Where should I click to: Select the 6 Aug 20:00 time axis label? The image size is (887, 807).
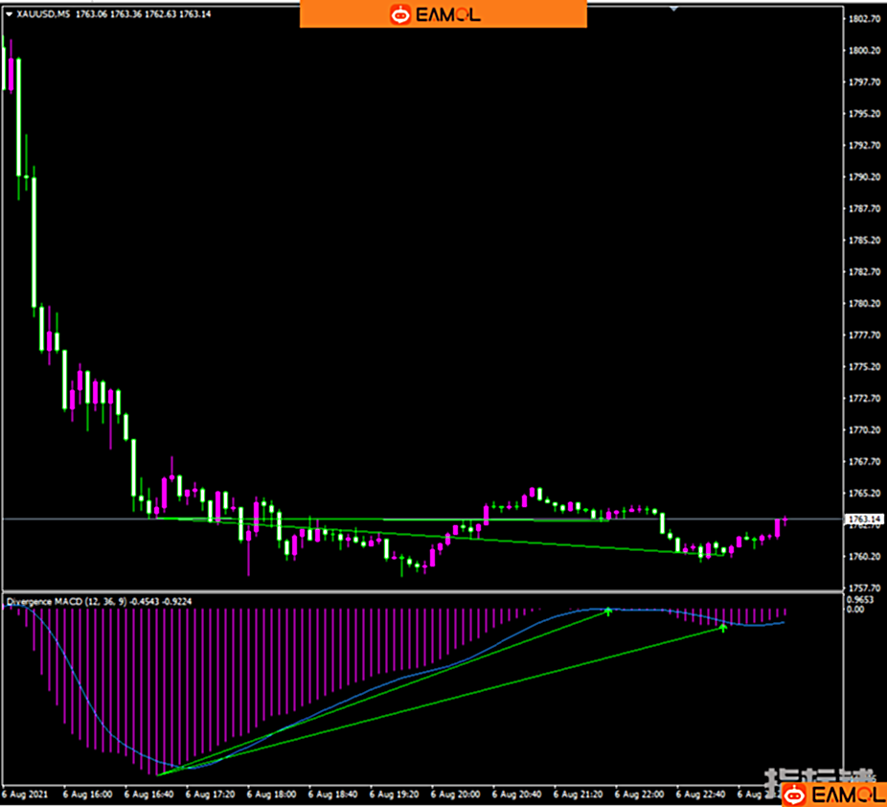(456, 795)
